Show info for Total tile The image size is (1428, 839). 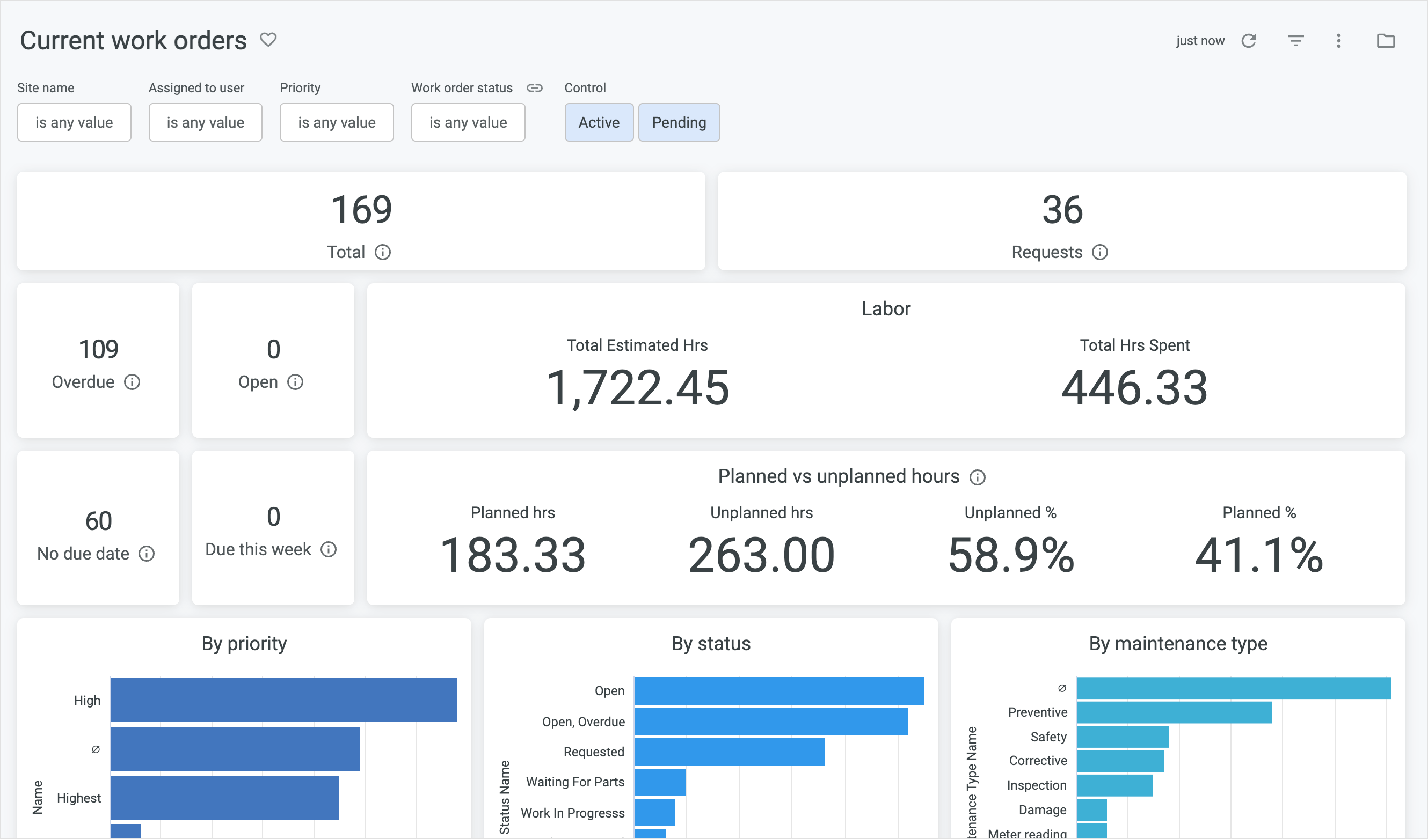(x=382, y=253)
